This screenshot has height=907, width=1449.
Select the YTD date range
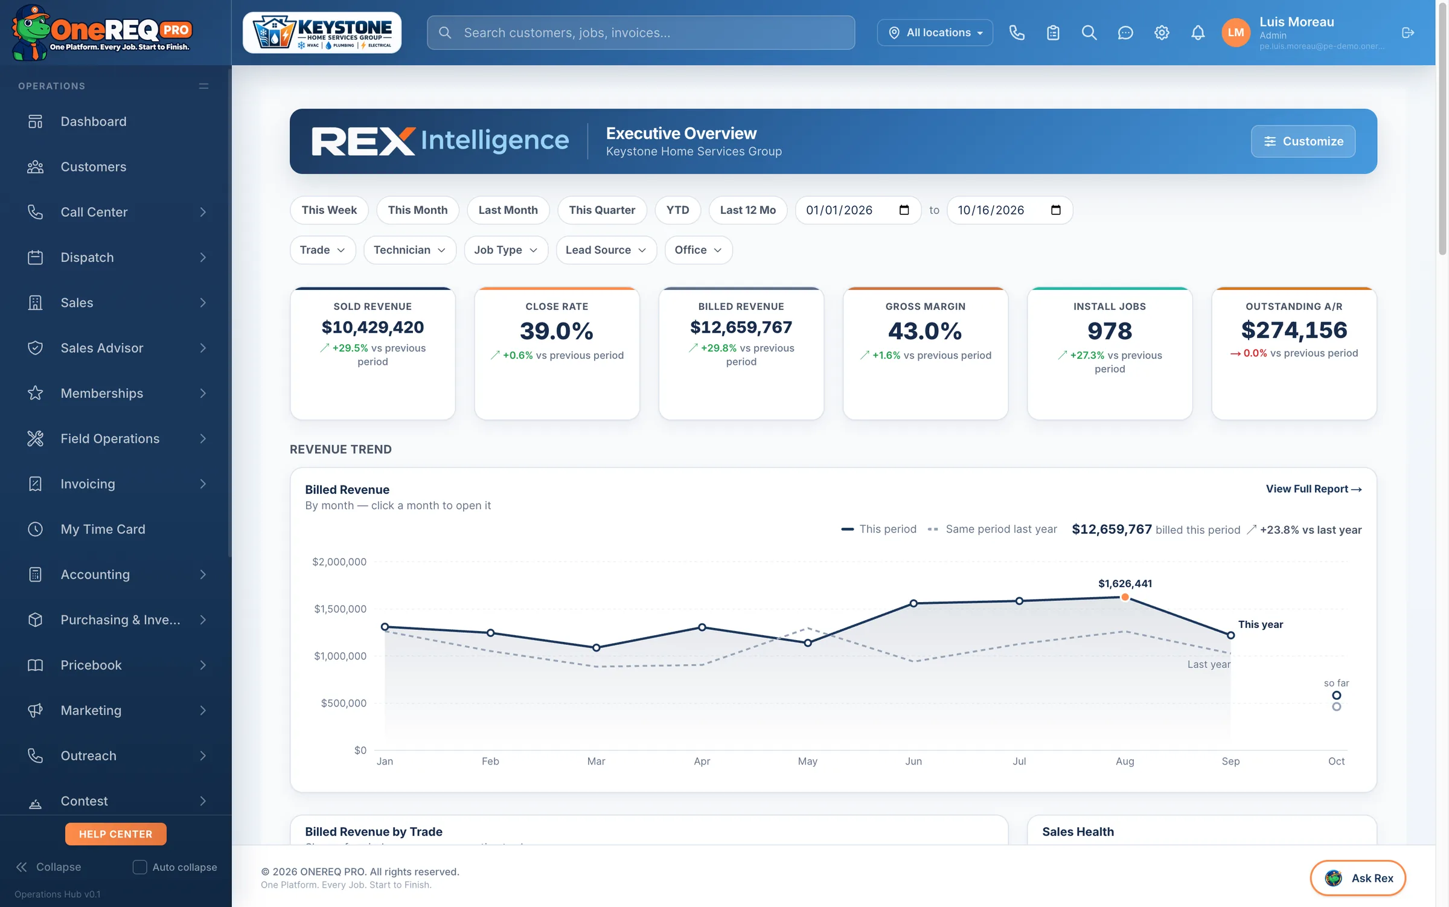coord(677,210)
